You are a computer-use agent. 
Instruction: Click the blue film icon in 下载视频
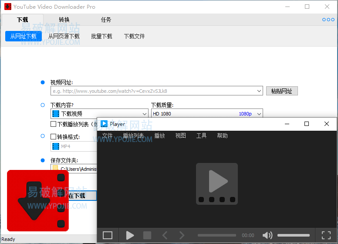point(56,114)
